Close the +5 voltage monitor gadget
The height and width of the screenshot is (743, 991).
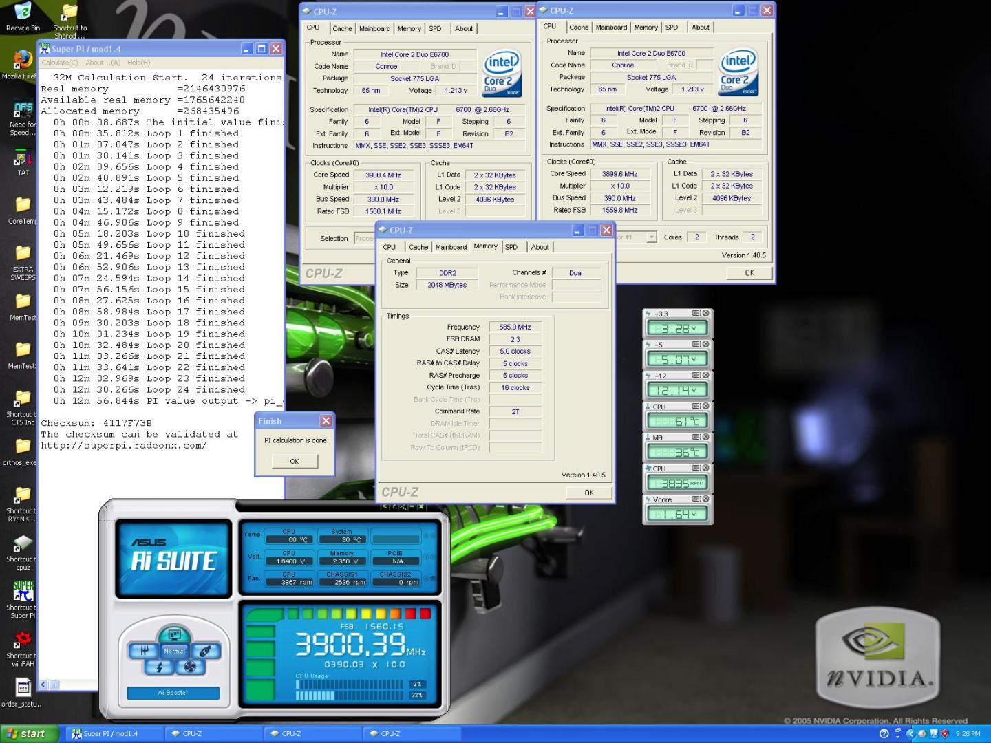[x=705, y=344]
